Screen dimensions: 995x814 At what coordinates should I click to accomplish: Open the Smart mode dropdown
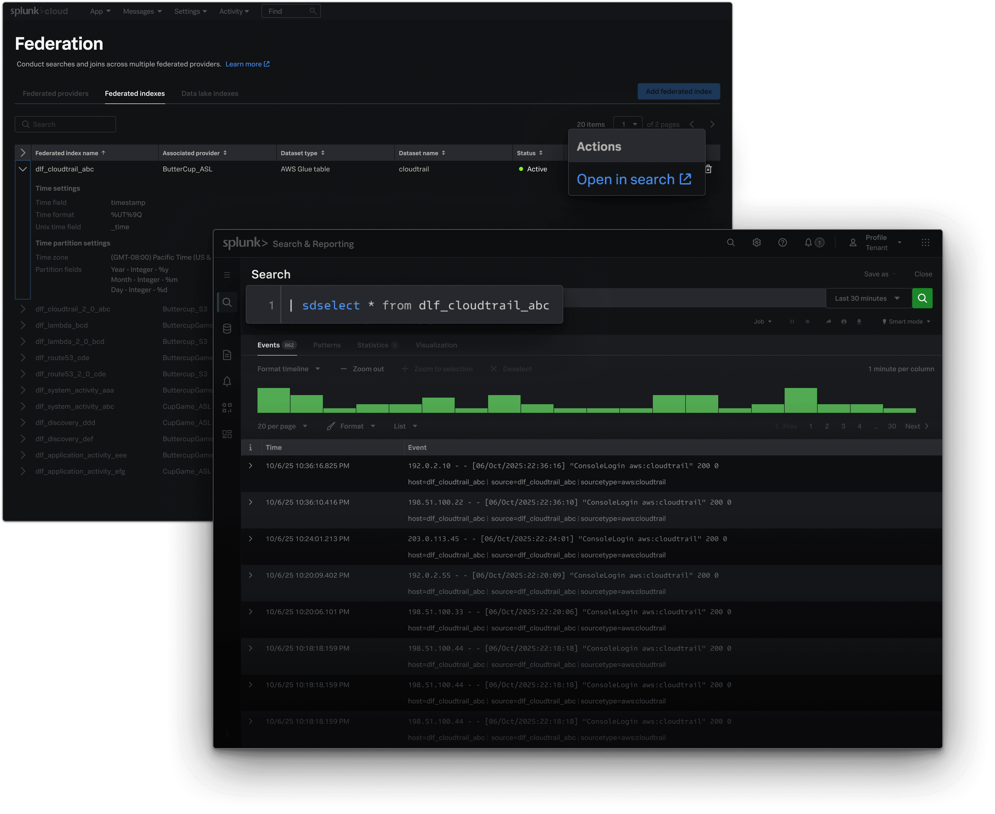tap(906, 322)
